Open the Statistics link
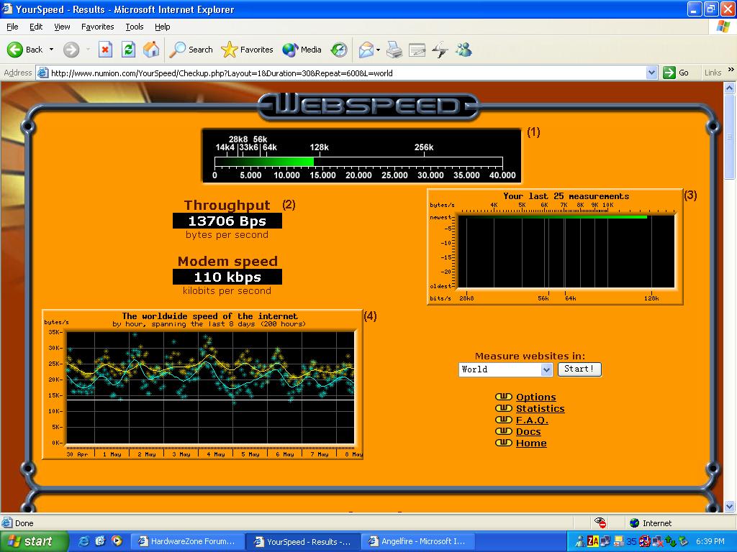Screen dimensions: 737x552 click(540, 409)
